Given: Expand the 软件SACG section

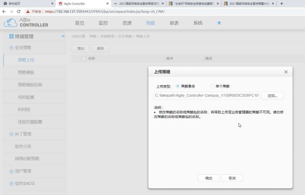Looking at the screenshot, I should point(11,184).
